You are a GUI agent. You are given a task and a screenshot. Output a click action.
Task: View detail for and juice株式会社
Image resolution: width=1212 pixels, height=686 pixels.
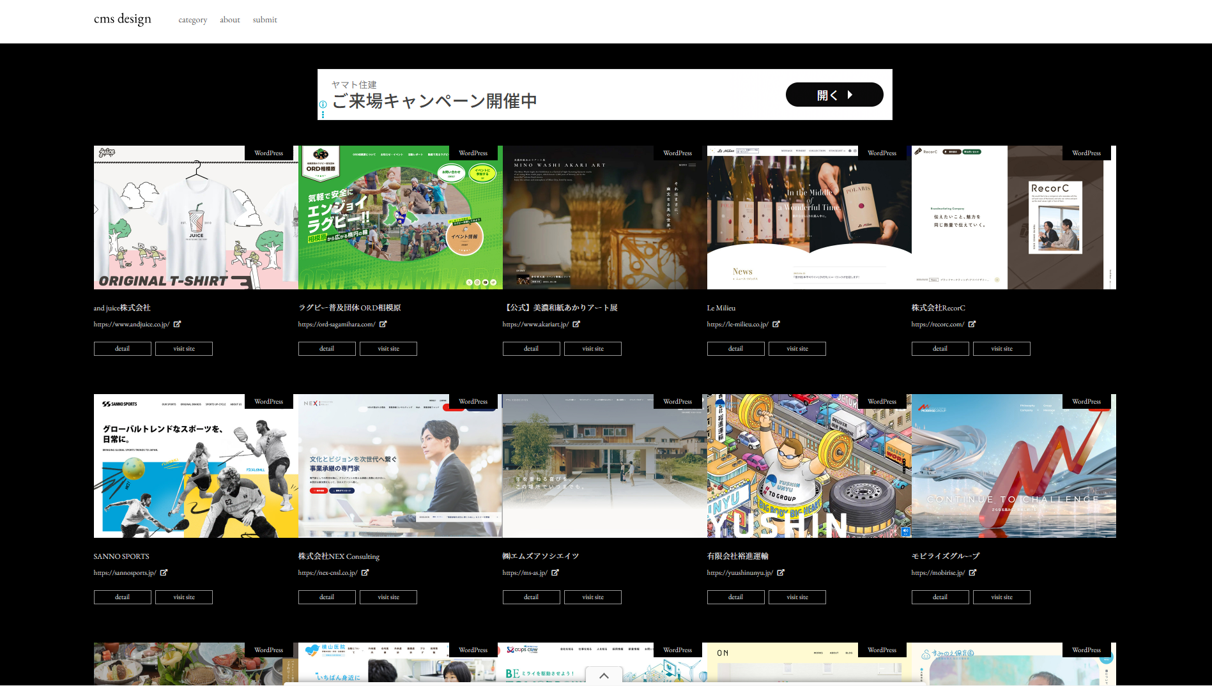[123, 349]
